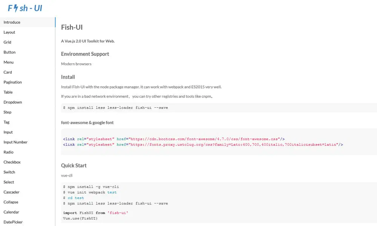
Task: Click the sentence about webpack and ES2015
Action: pyautogui.click(x=141, y=87)
